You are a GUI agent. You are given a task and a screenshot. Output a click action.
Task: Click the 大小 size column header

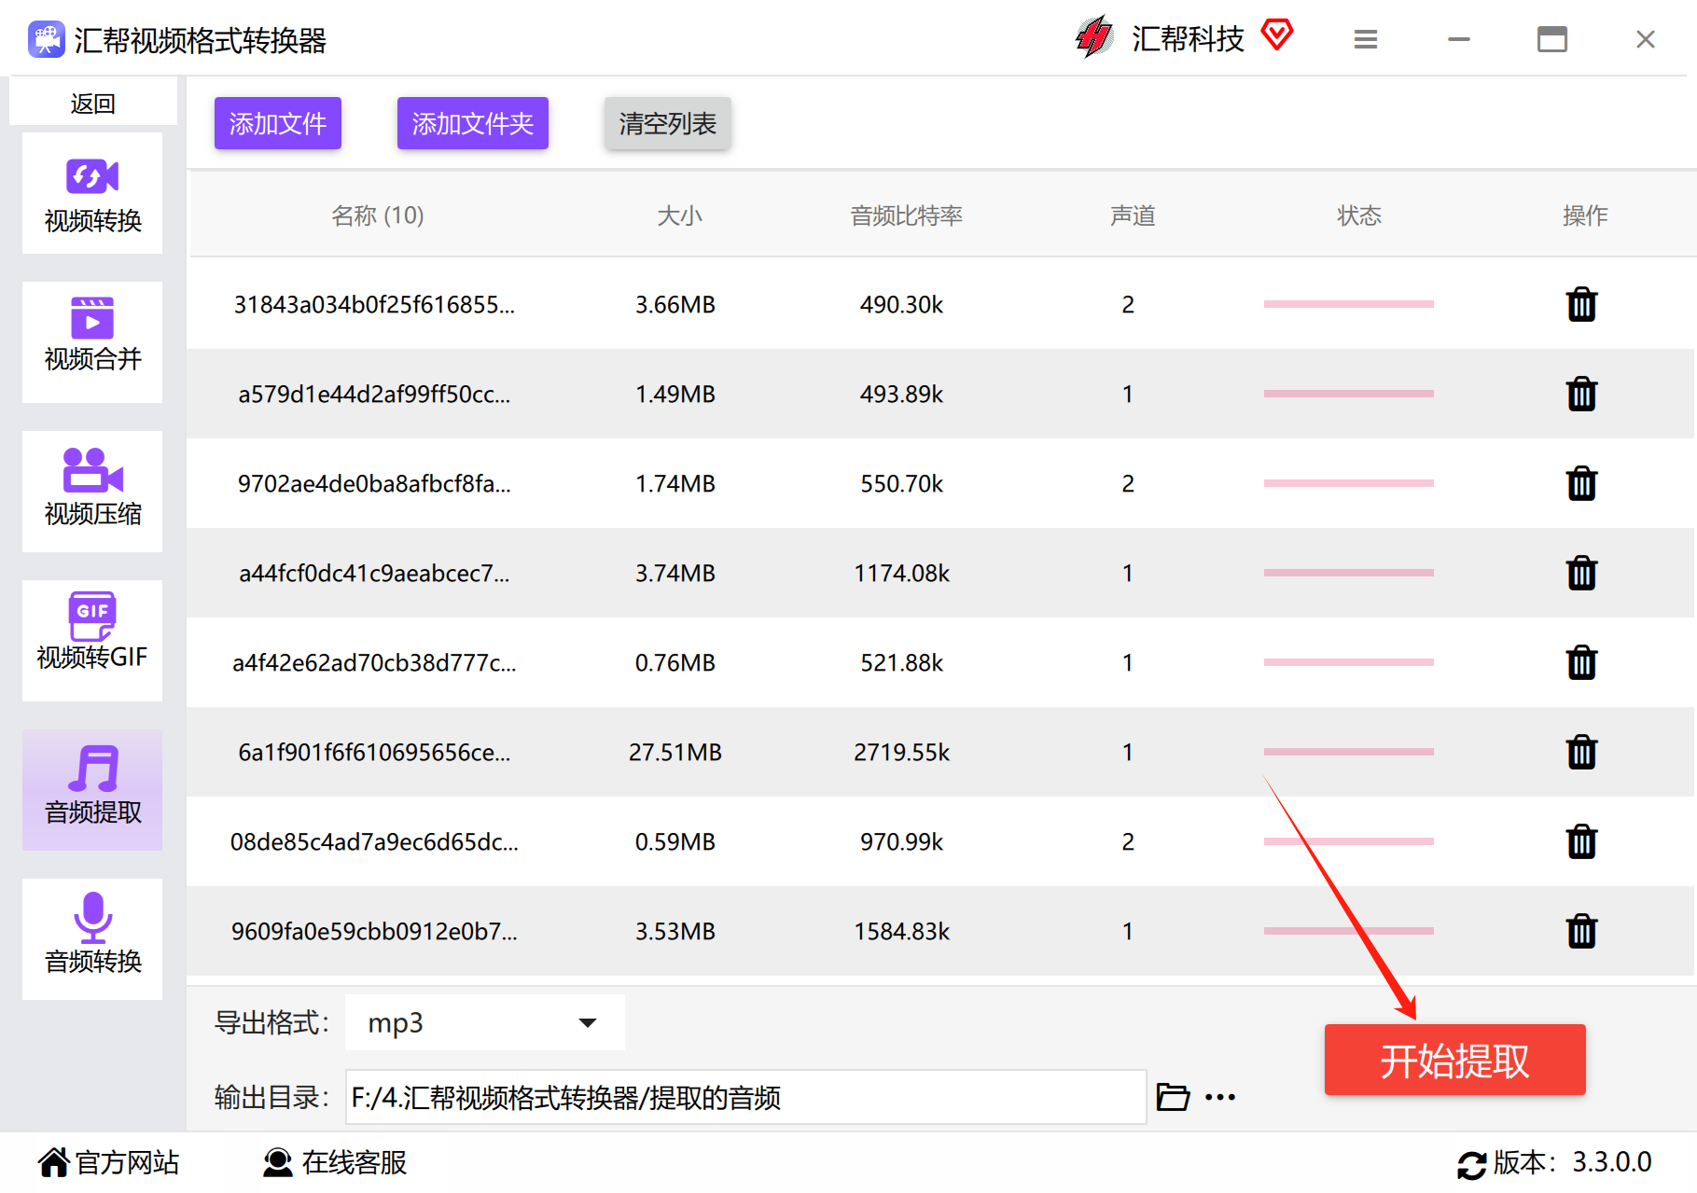679,215
